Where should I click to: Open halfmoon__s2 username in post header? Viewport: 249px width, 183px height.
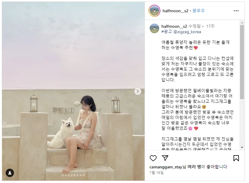[175, 11]
